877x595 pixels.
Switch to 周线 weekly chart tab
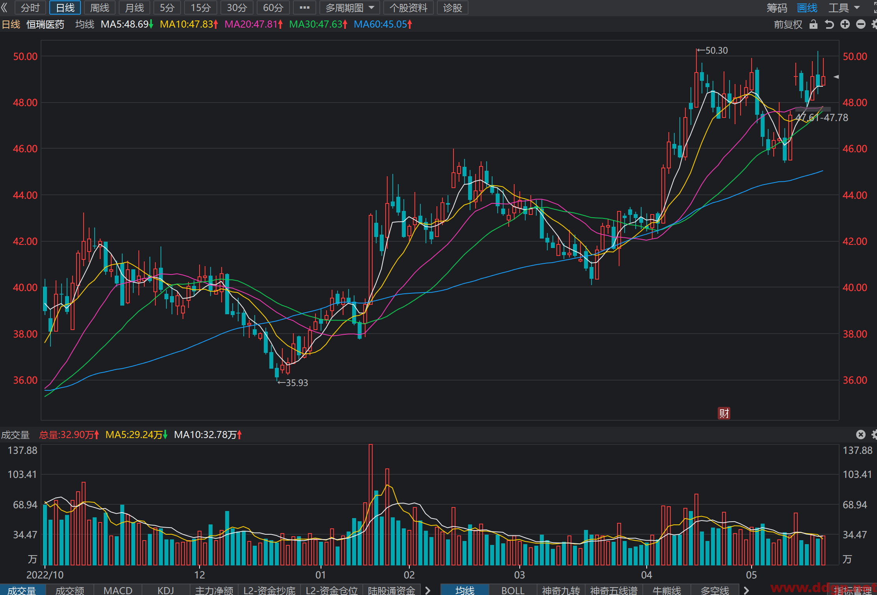pos(99,7)
